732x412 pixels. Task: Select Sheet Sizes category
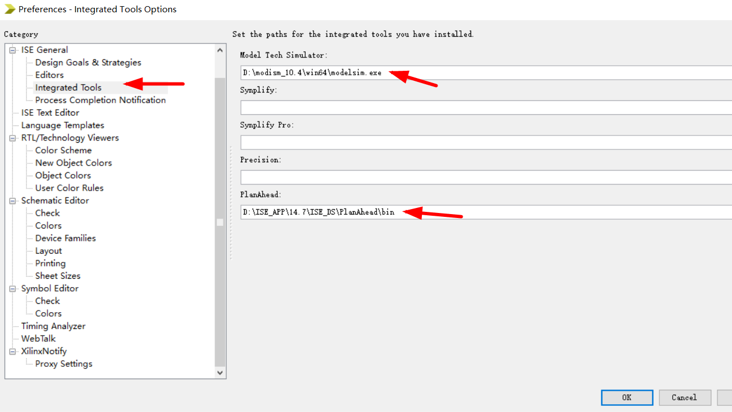point(58,276)
